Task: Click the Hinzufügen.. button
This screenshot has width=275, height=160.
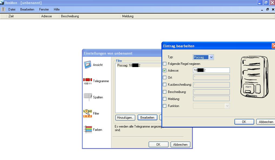Action: 125,117
